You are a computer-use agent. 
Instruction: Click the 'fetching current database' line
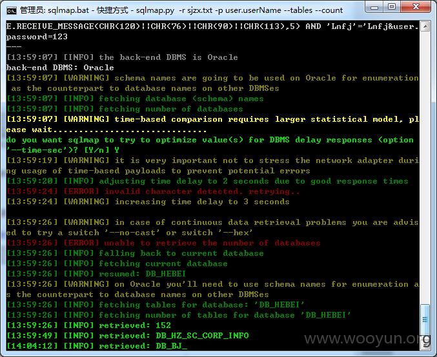tap(117, 264)
